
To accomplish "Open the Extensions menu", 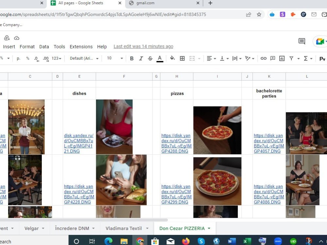I will tap(81, 47).
